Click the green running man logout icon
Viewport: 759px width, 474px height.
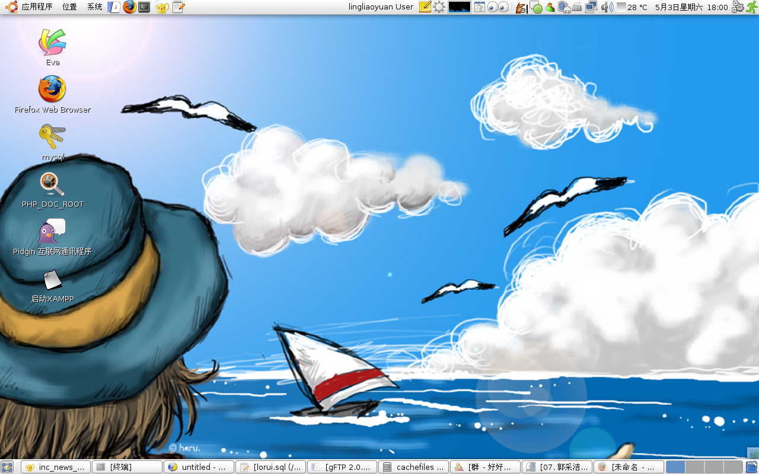point(751,7)
